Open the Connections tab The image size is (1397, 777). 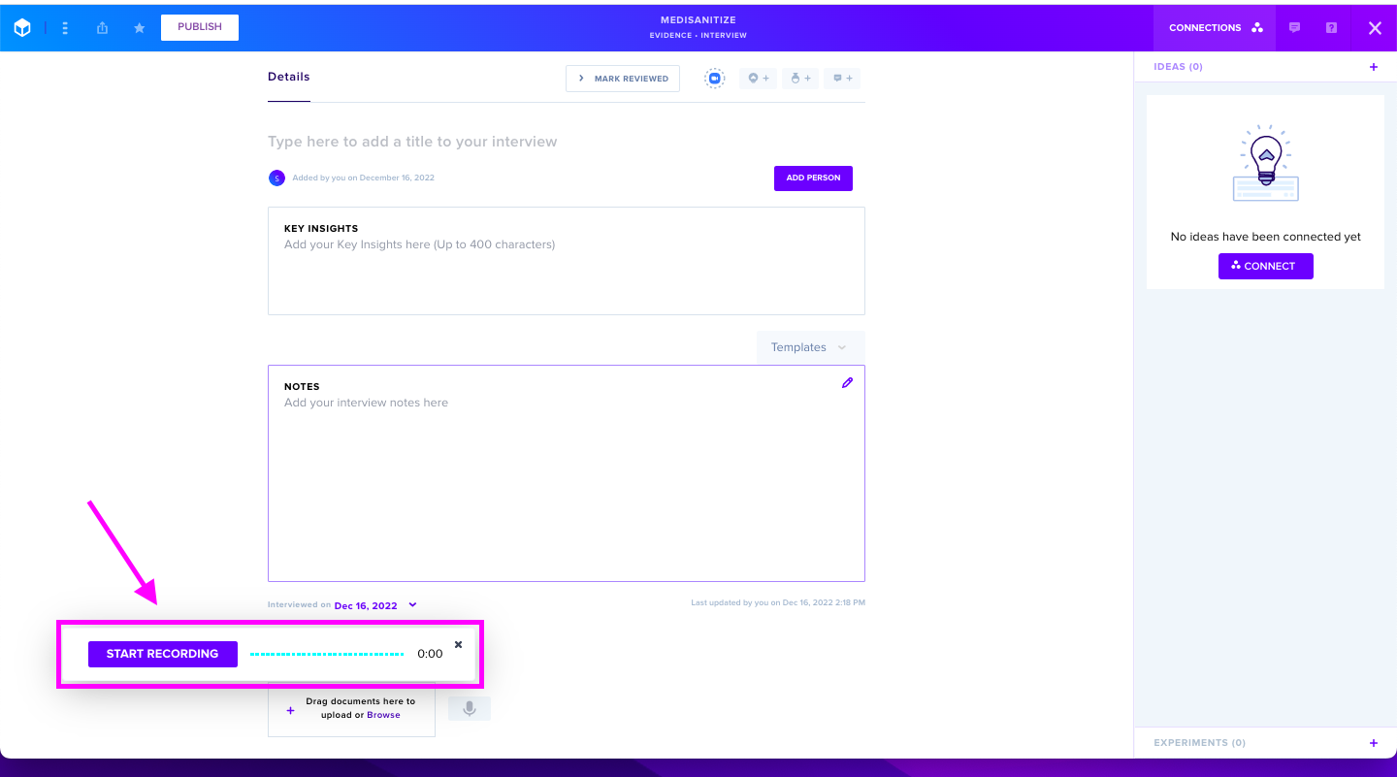tap(1216, 27)
